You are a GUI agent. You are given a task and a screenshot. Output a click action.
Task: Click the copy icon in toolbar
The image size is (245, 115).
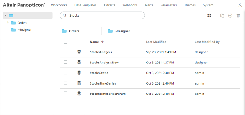[x=222, y=16]
